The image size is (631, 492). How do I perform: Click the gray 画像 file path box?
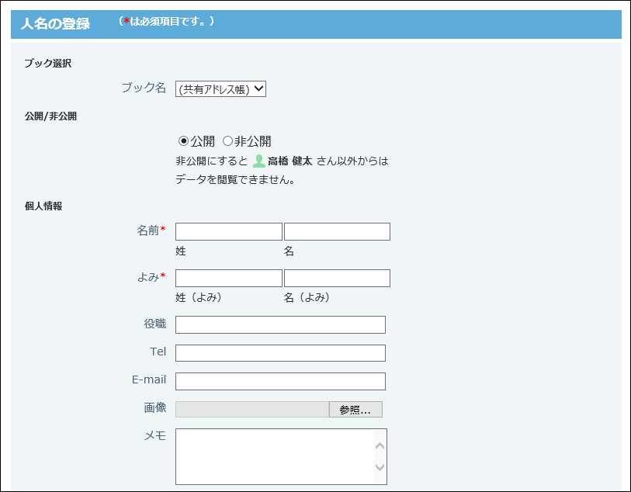[252, 410]
